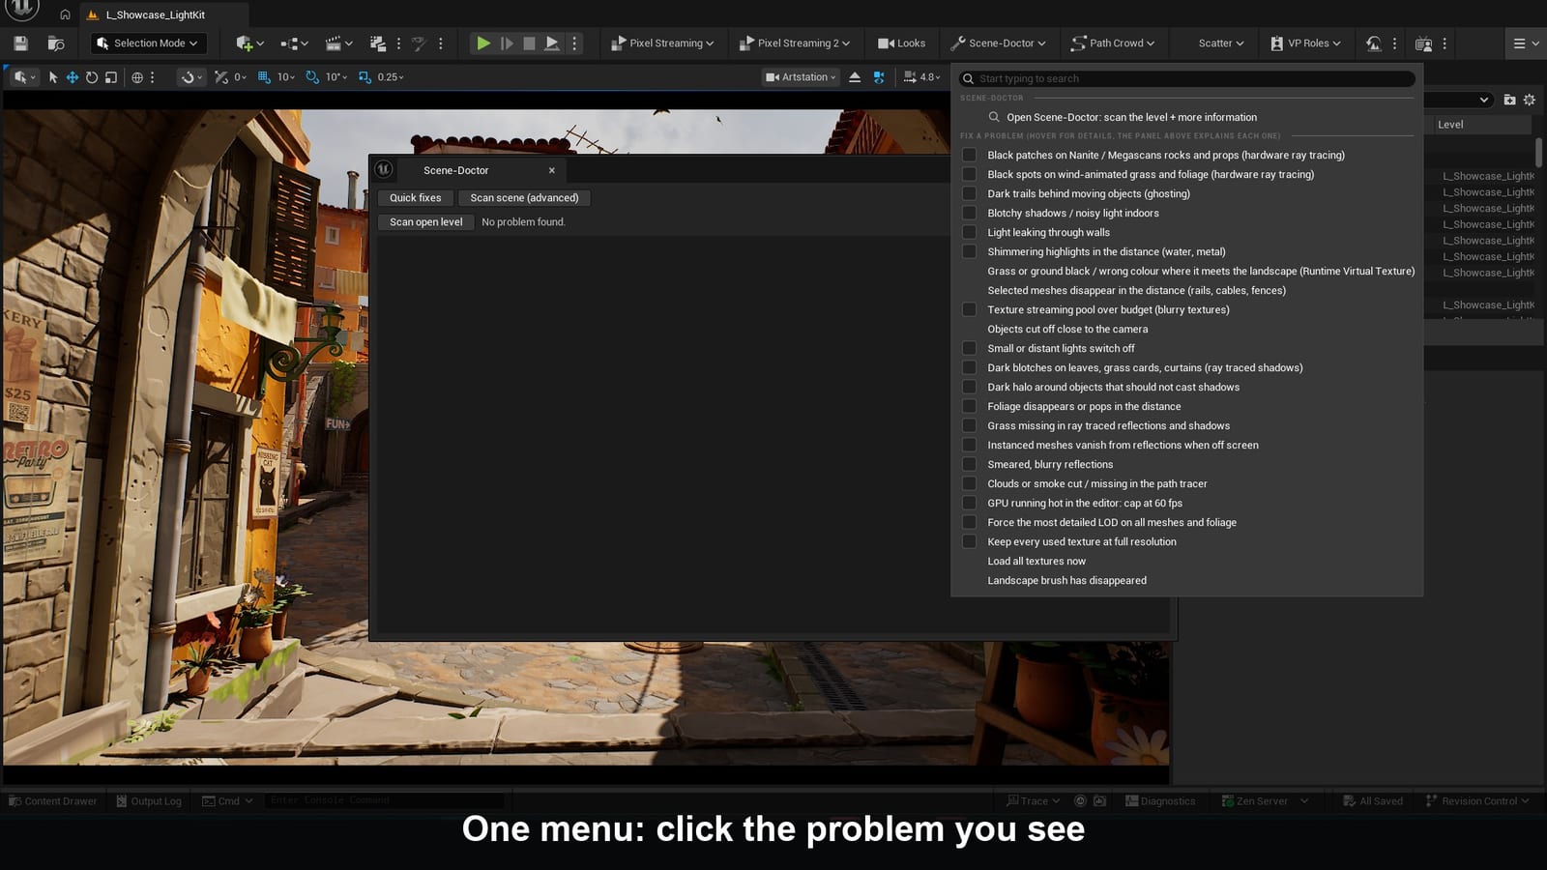1547x870 pixels.
Task: Click the Add content cube icon
Action: click(x=244, y=43)
